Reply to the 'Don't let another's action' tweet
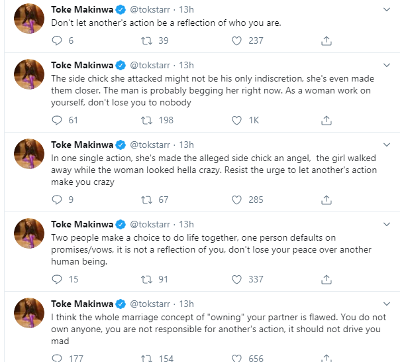The image size is (400, 362). [x=57, y=41]
